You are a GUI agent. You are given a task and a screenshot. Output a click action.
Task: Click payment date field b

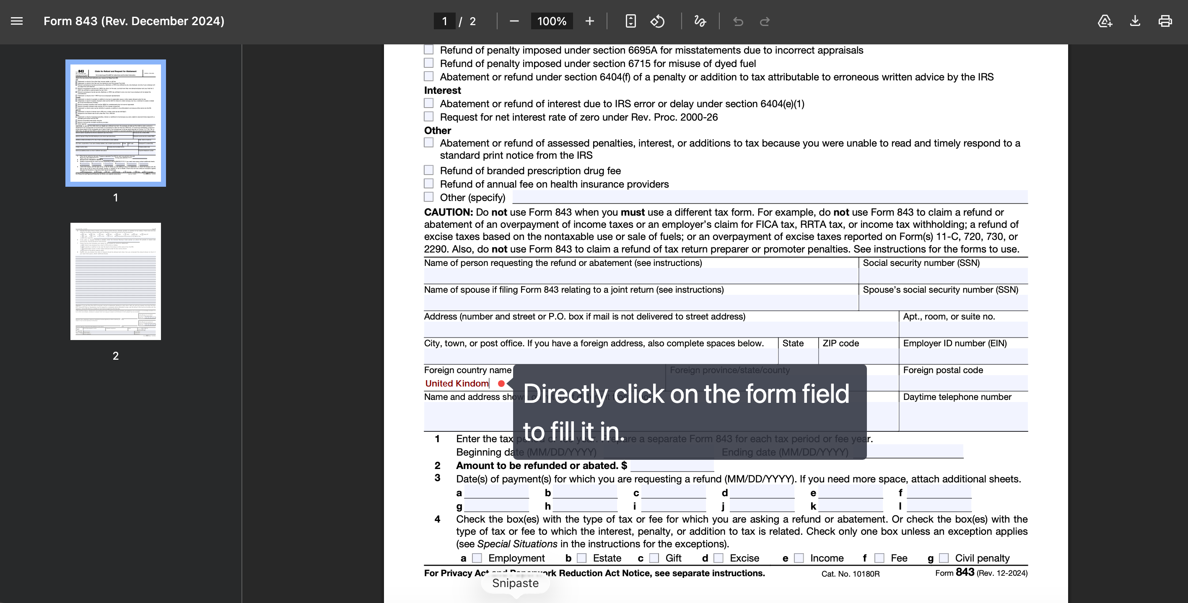coord(585,492)
